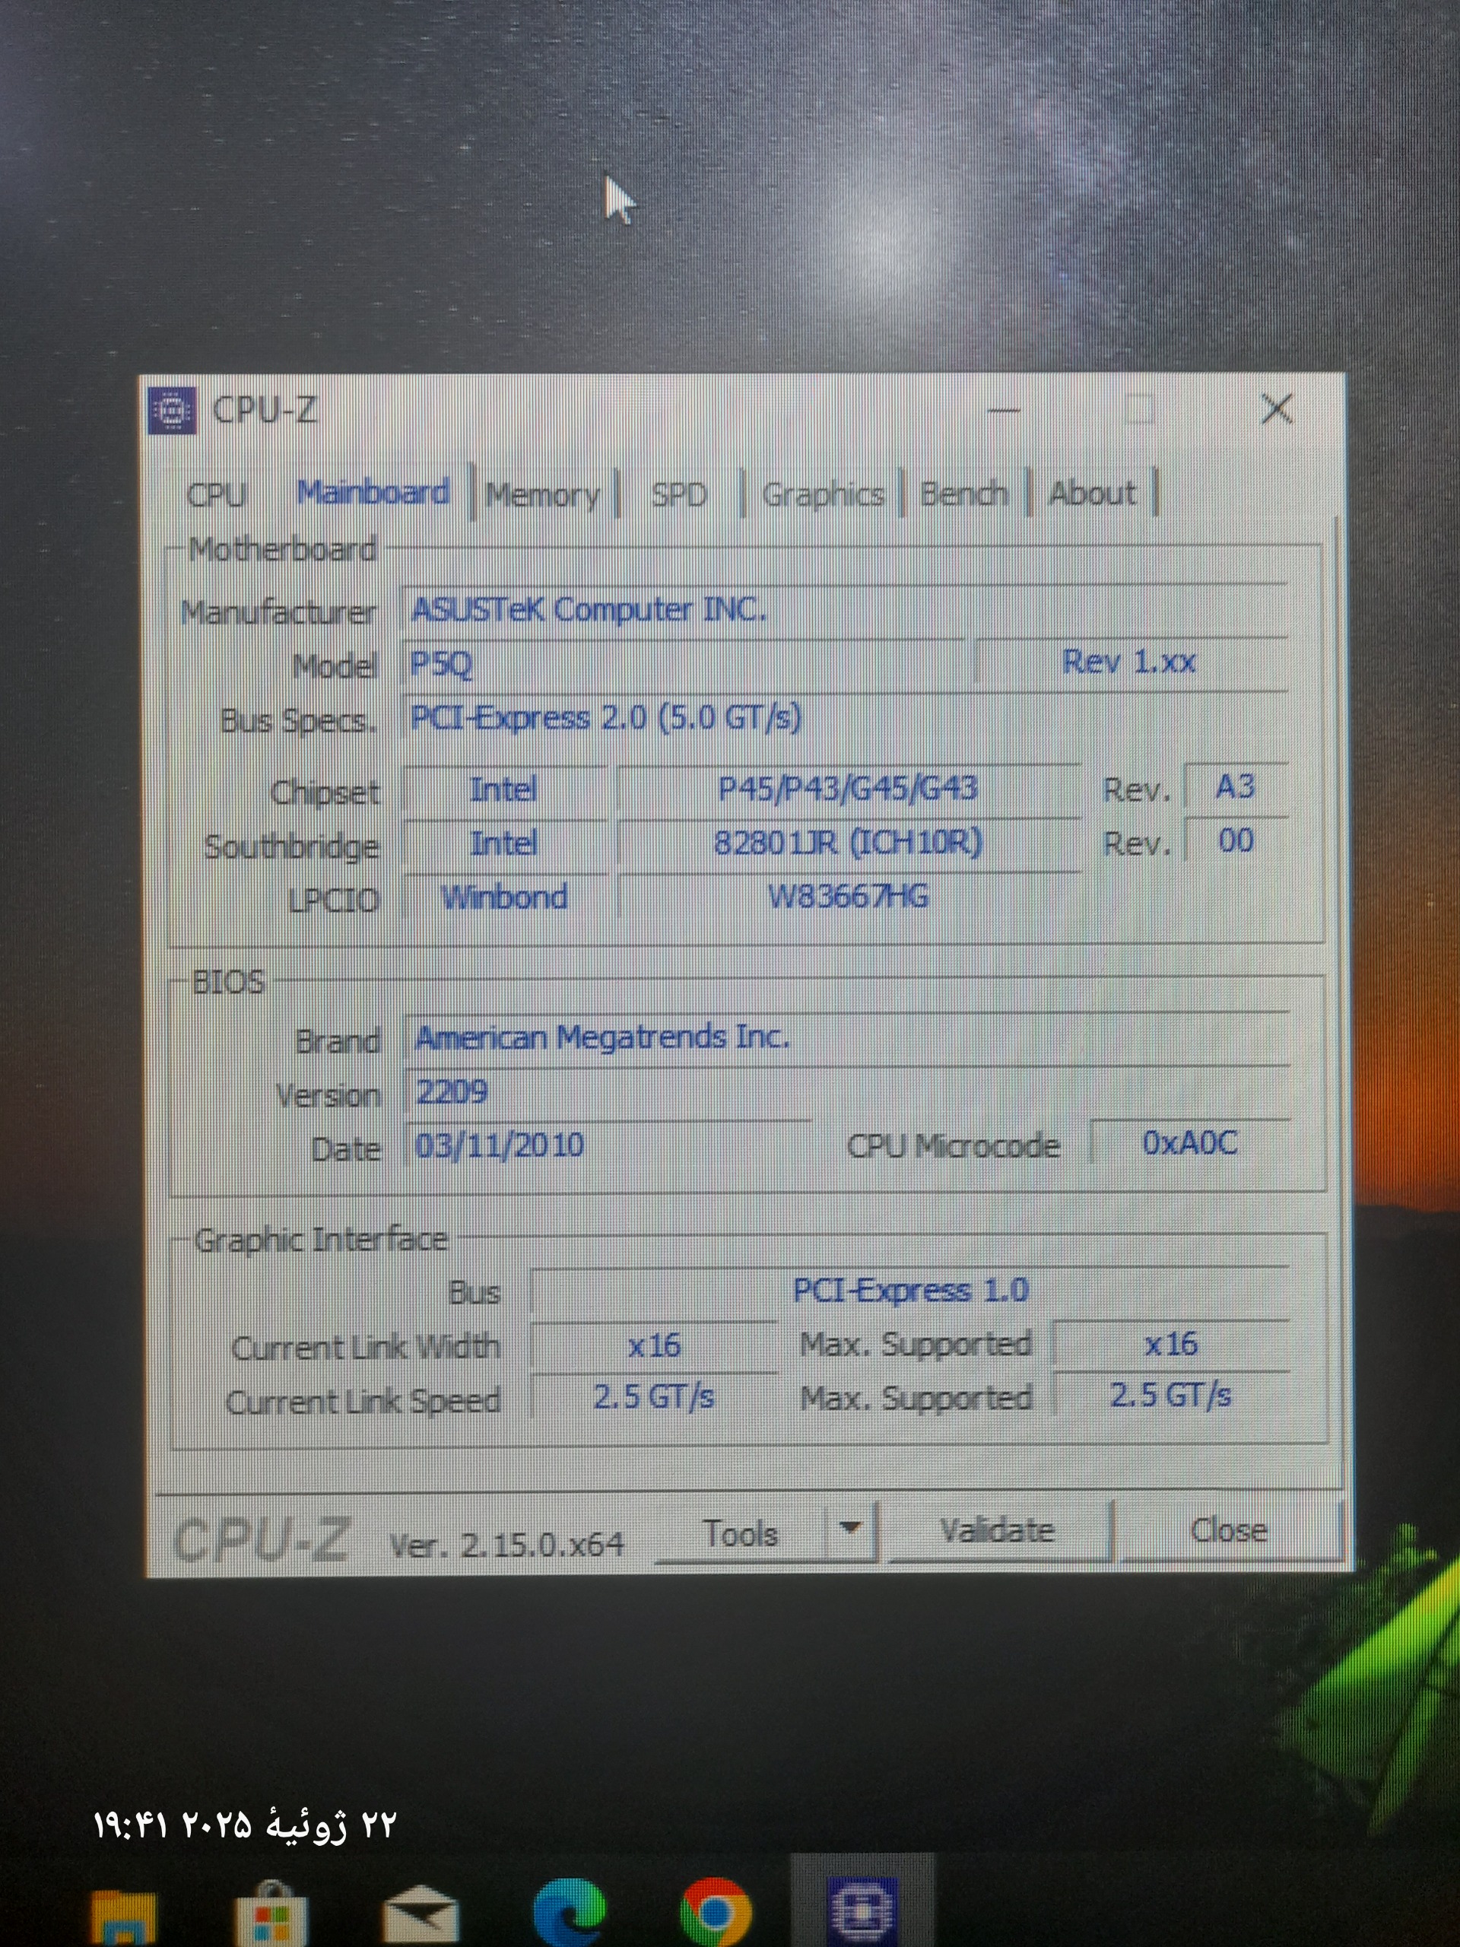Minimize the CPU-Z window
This screenshot has width=1460, height=1947.
pos(1003,410)
